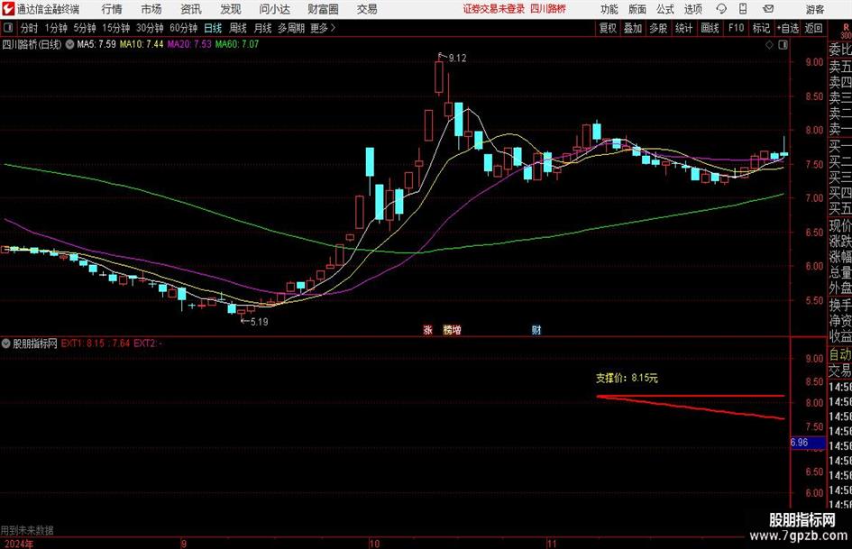Click the MA10: 7.44 label
Screen dimensions: 852x549
click(x=142, y=44)
